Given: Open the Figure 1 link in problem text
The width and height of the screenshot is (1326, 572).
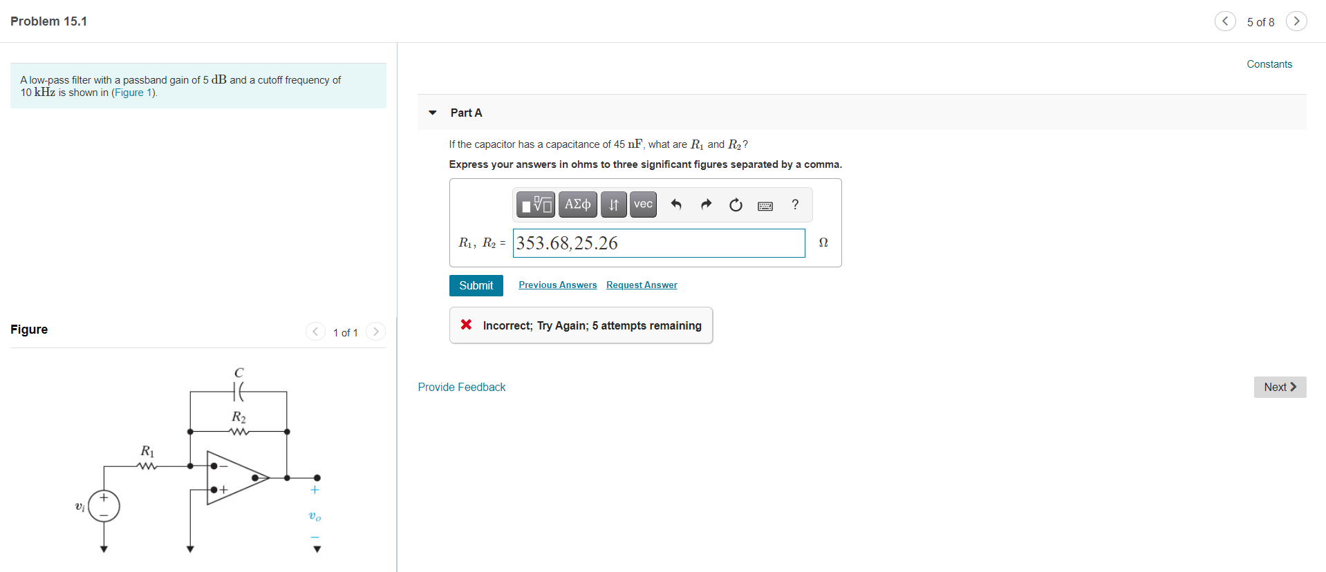Looking at the screenshot, I should pos(133,93).
